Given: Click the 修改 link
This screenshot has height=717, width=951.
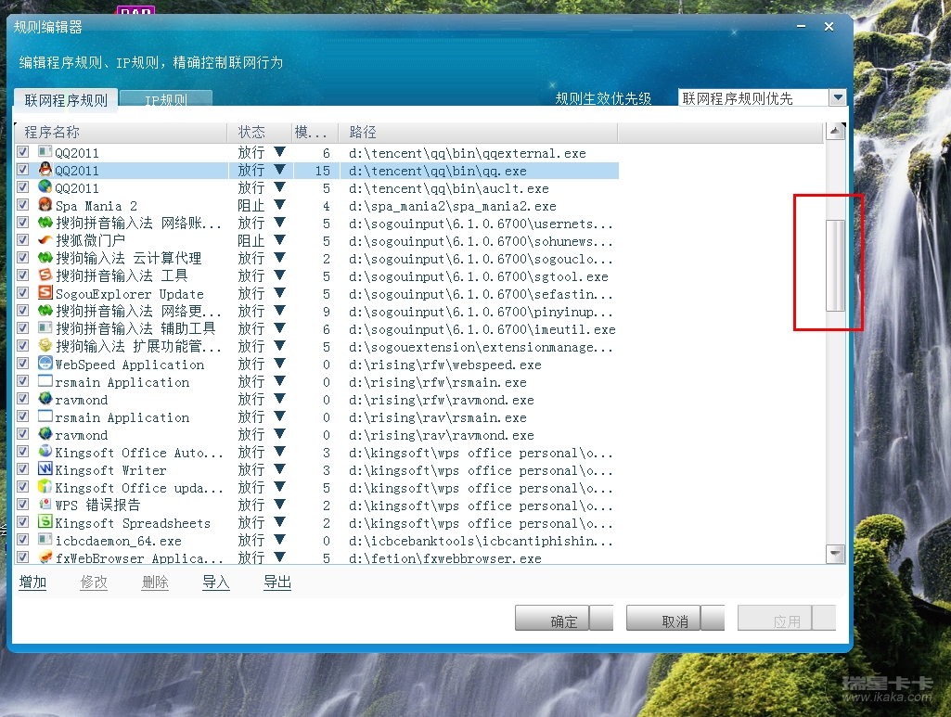Looking at the screenshot, I should pos(94,583).
